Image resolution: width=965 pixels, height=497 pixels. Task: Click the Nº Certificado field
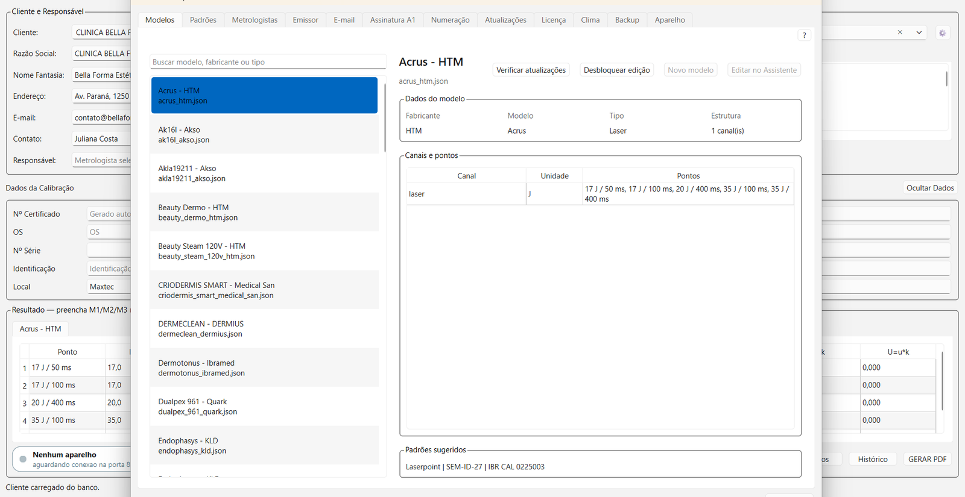(x=109, y=214)
